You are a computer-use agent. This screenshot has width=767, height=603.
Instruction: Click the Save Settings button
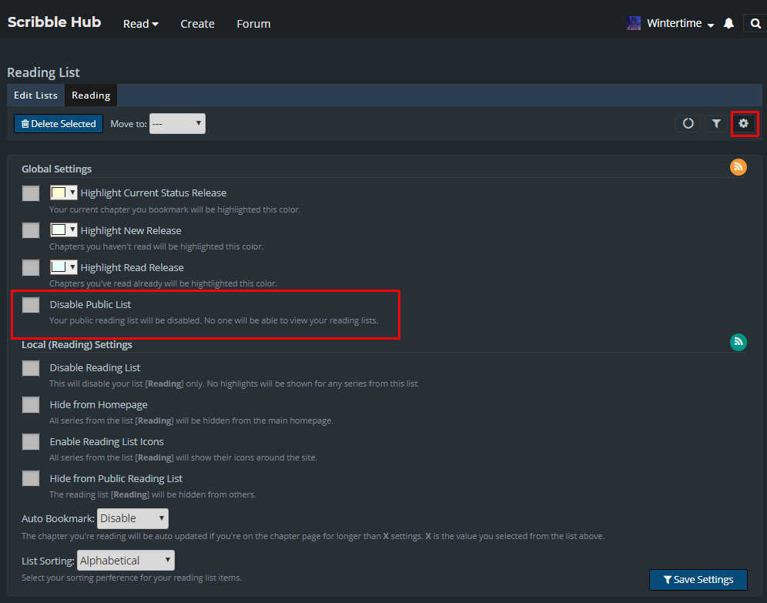[x=698, y=580]
